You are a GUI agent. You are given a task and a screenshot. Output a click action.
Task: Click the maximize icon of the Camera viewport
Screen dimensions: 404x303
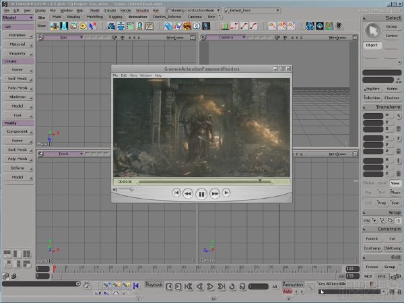coord(355,38)
